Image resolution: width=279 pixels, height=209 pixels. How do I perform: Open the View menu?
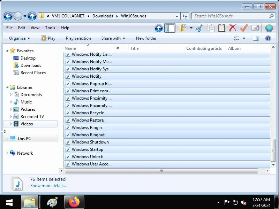pos(35,28)
